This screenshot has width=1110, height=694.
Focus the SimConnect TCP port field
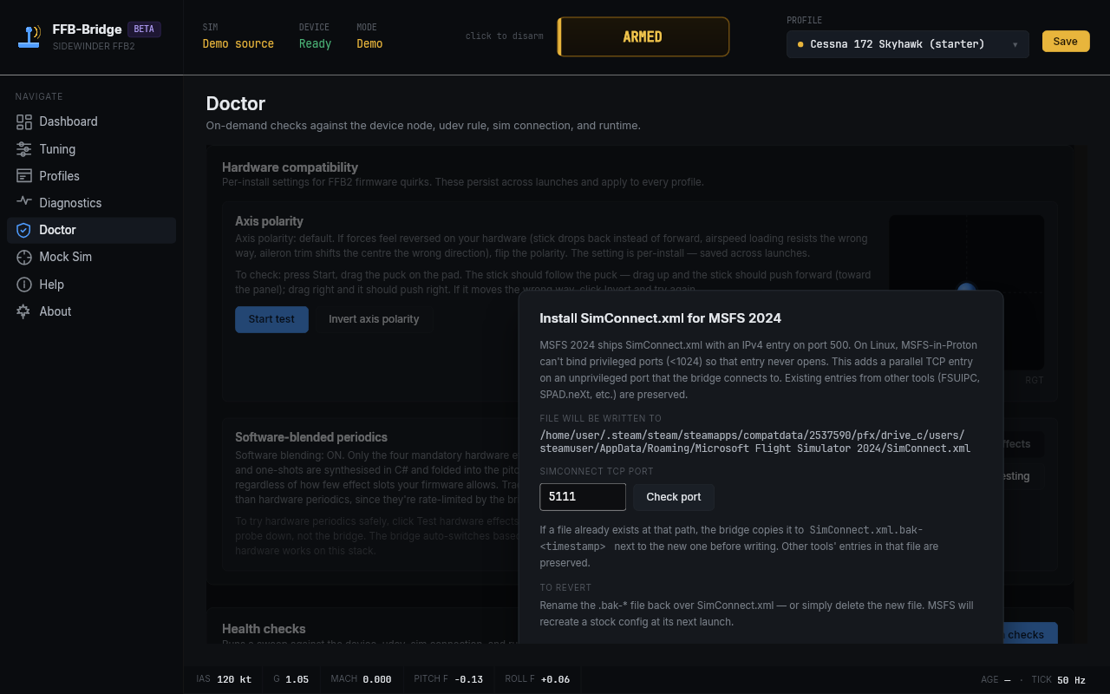pos(583,497)
